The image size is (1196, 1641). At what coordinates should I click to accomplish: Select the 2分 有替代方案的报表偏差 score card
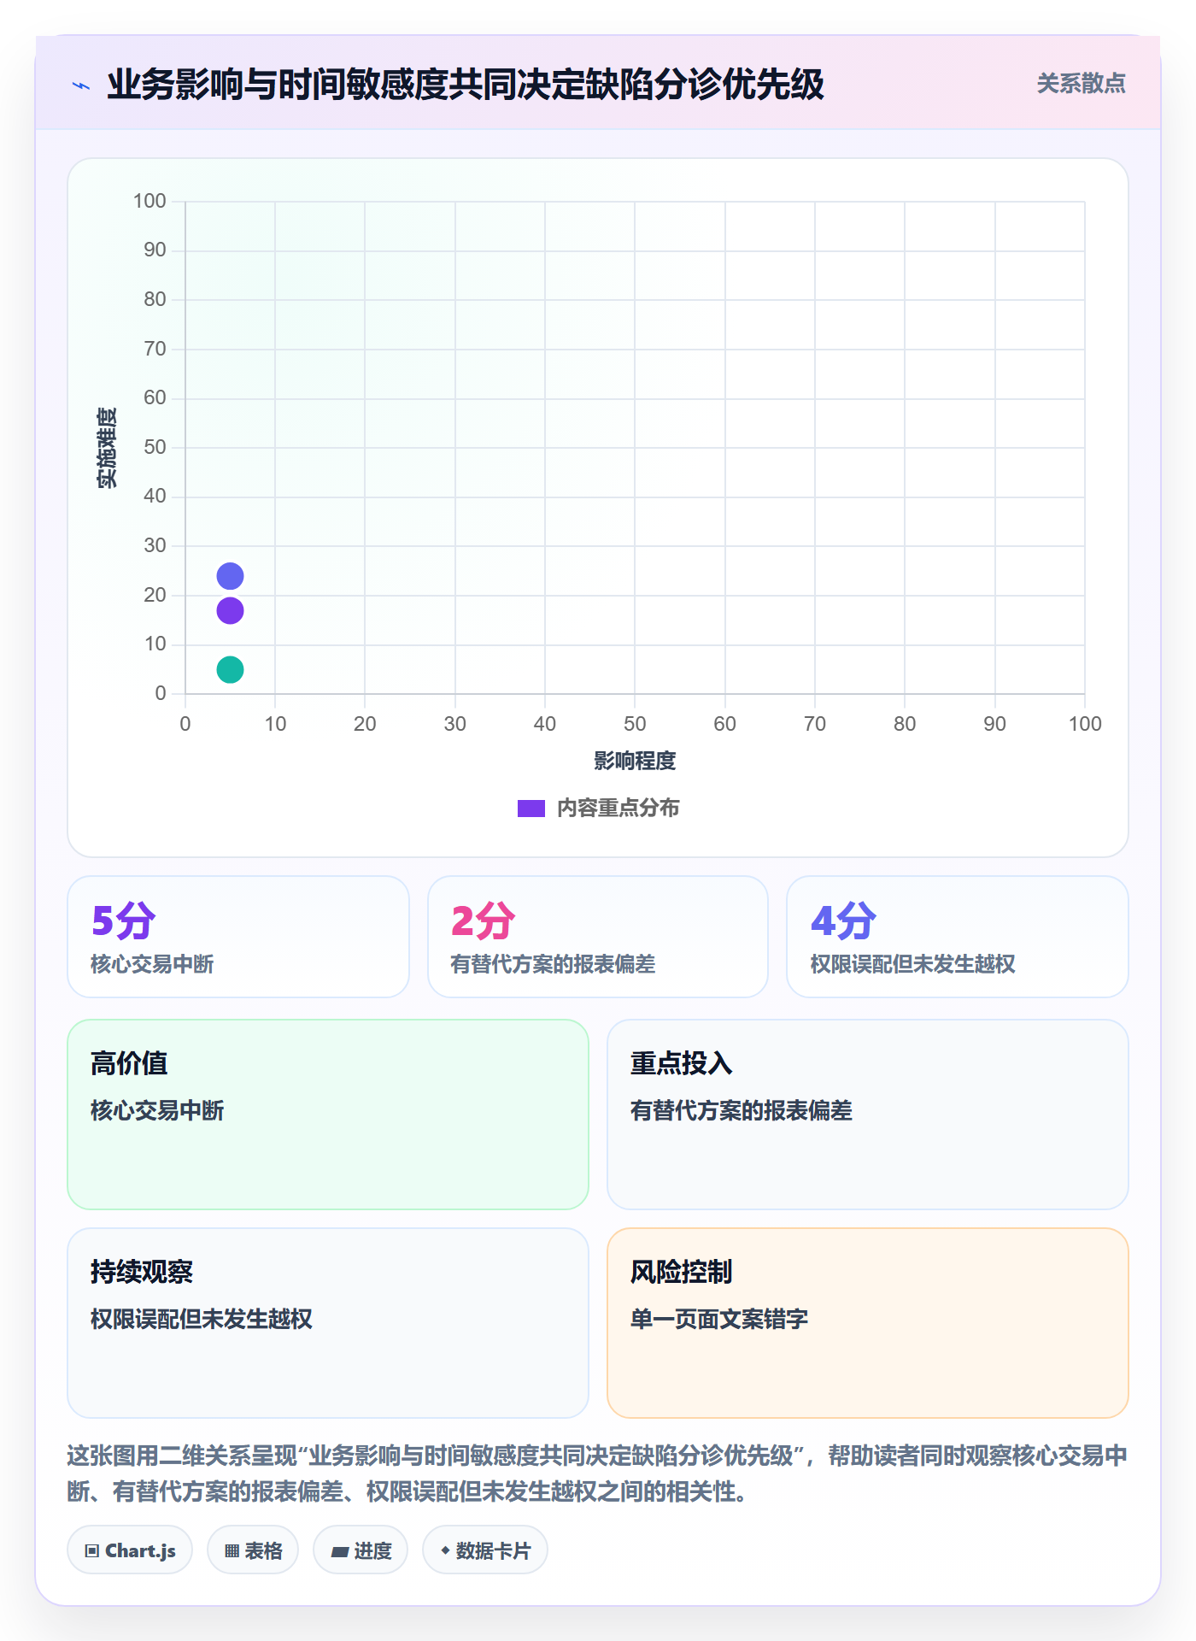point(598,937)
